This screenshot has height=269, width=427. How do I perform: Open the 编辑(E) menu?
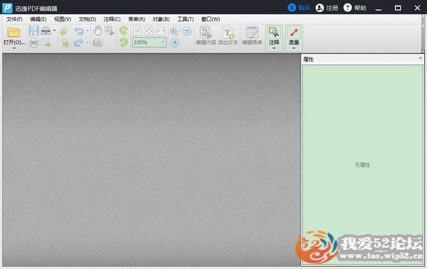click(x=38, y=19)
